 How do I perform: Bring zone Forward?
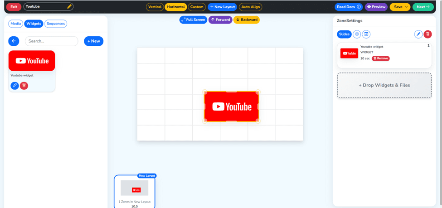click(x=220, y=20)
